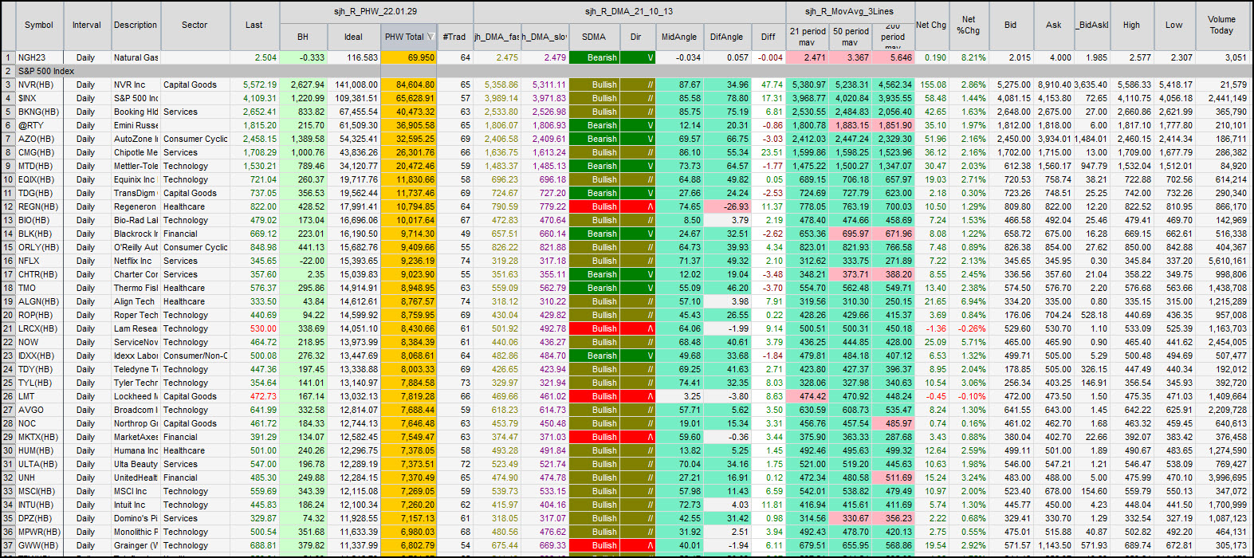Sort by the Net %Chg column header
The image size is (1254, 558).
[969, 25]
